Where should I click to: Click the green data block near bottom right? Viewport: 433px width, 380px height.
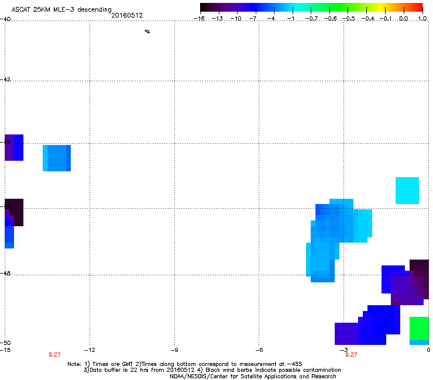point(419,329)
